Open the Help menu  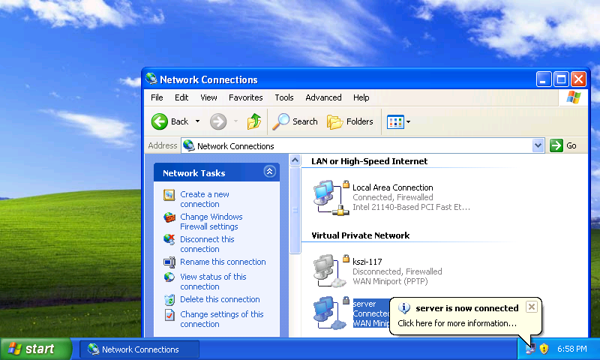click(361, 97)
